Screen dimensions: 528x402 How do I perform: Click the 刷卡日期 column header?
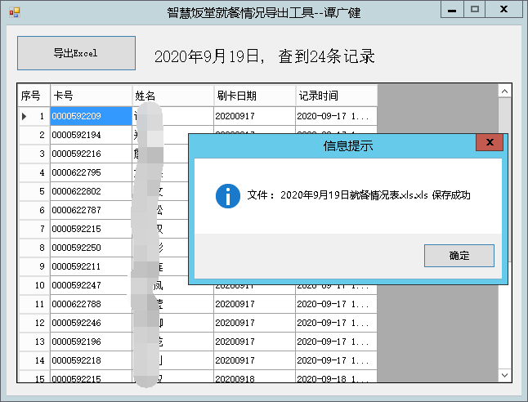click(254, 96)
